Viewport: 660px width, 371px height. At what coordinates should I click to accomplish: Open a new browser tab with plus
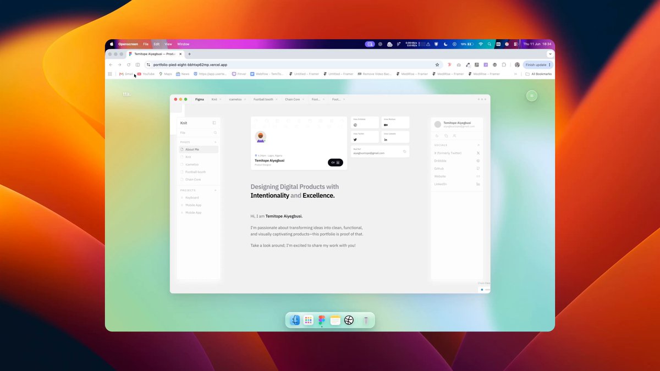[190, 54]
